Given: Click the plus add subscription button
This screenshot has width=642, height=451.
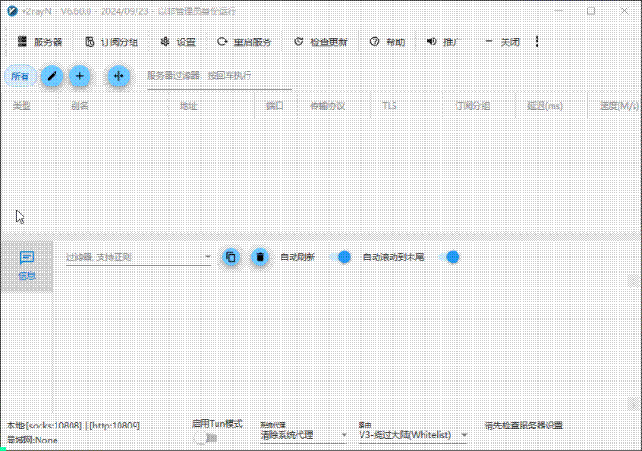Looking at the screenshot, I should 79,76.
